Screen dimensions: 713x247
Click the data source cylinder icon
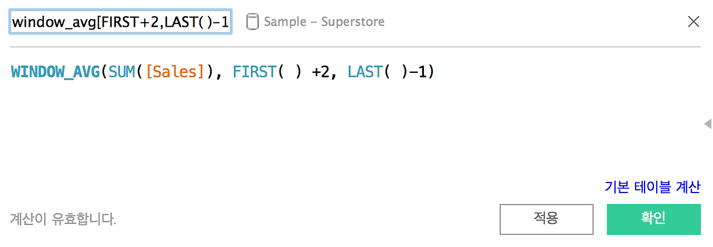pos(252,22)
